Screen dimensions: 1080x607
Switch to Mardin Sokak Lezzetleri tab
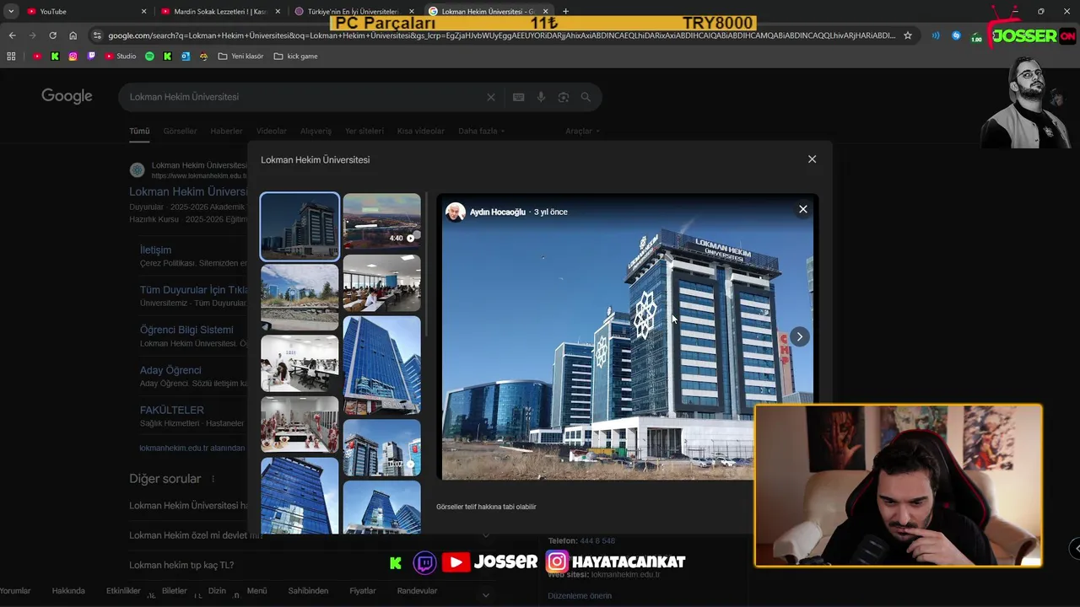coord(219,11)
